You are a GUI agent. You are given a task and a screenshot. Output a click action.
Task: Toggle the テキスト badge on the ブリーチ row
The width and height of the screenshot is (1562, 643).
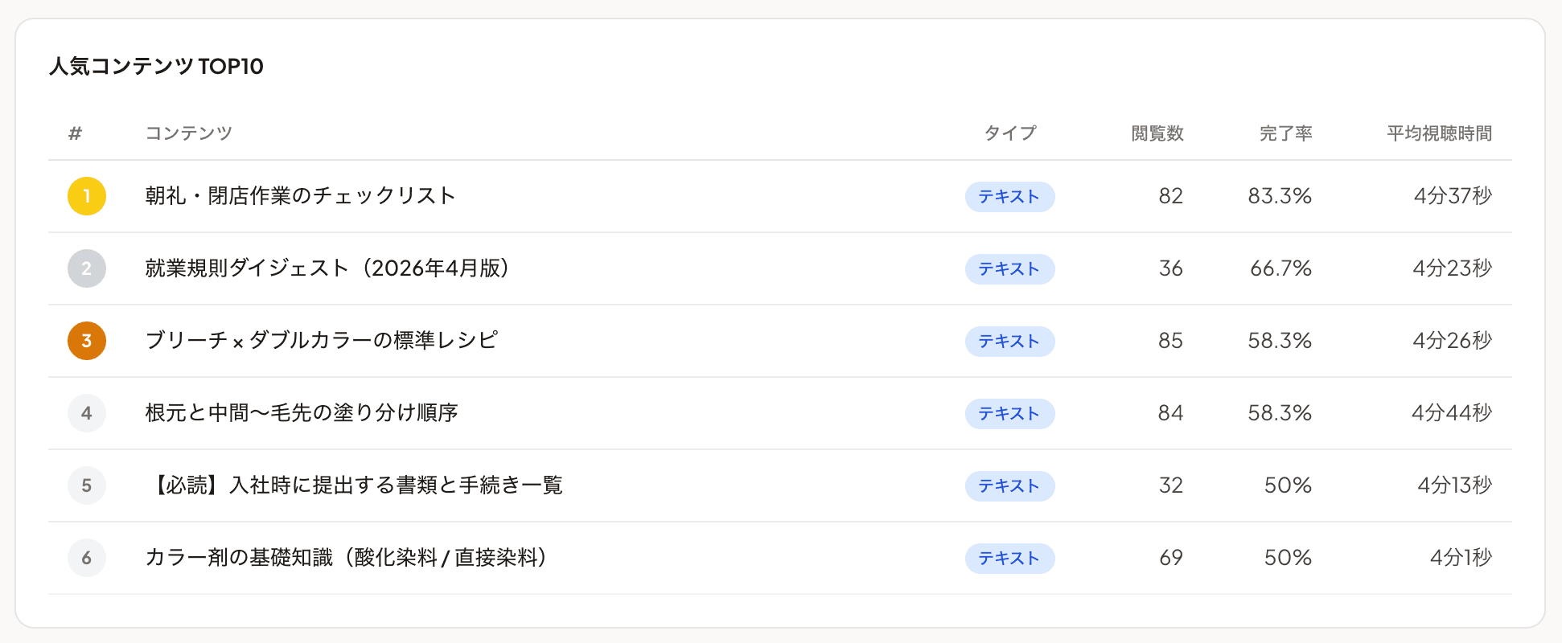pos(1009,341)
